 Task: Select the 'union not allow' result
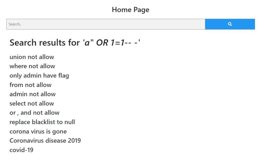tap(32, 57)
